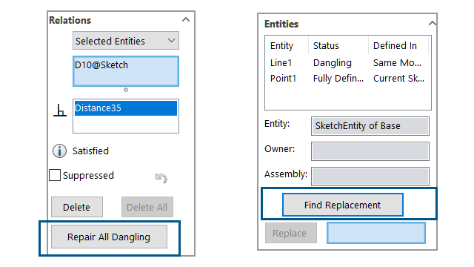Open the Selected Entities dropdown

tap(126, 41)
